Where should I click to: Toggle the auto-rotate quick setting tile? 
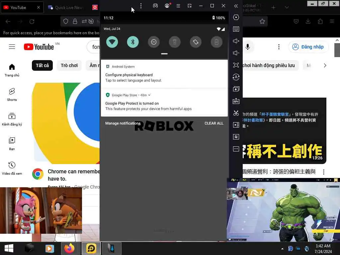click(196, 42)
